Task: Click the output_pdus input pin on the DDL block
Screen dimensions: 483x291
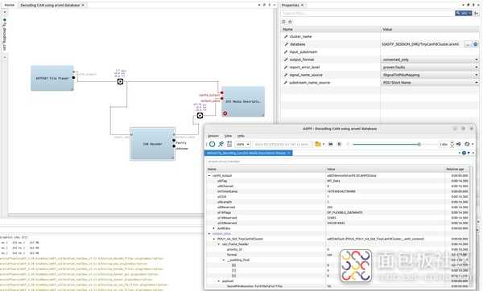Action: coord(222,98)
